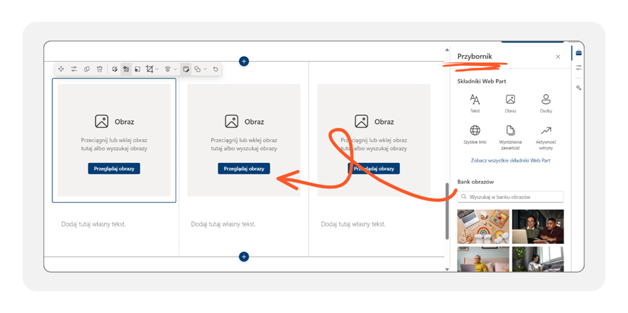This screenshot has width=628, height=313.
Task: Click Przeglądaj obrazy in the third column
Action: click(x=373, y=168)
